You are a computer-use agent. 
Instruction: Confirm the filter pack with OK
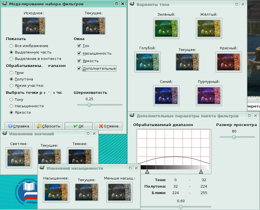[79, 126]
